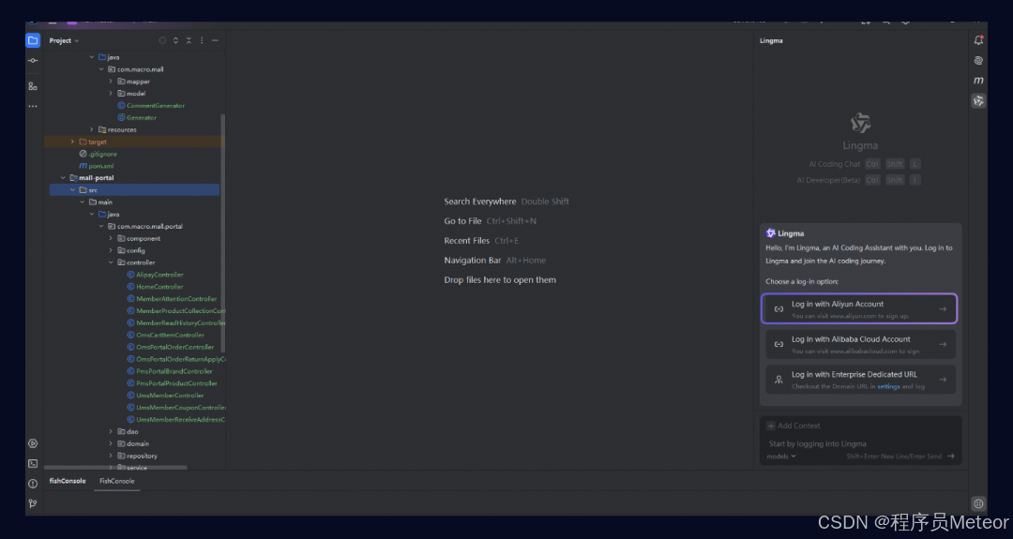Open the spiral AI assistant icon in right strip
Image resolution: width=1013 pixels, height=539 pixels.
point(978,61)
